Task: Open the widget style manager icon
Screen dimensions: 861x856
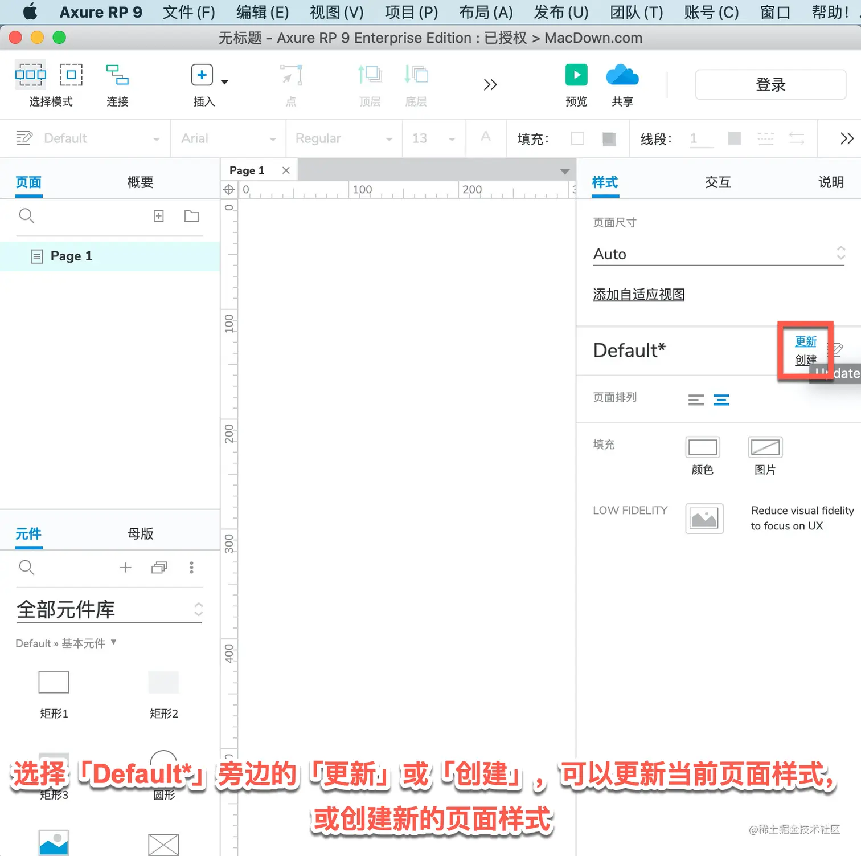Action: 24,138
